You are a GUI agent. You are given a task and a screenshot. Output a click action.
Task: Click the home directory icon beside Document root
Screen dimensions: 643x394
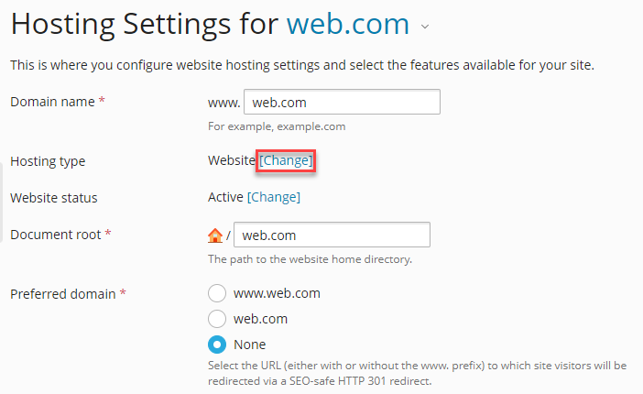[215, 235]
